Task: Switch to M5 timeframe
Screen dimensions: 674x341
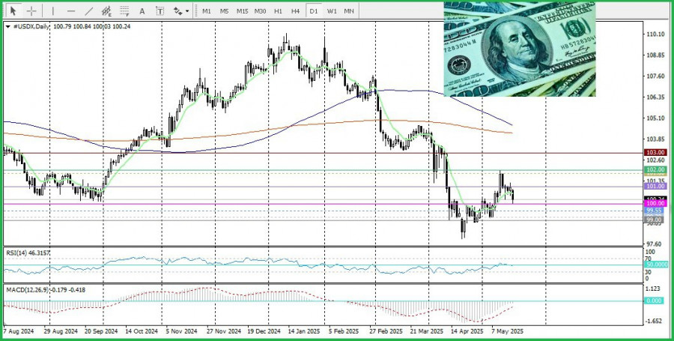Action: [x=224, y=11]
